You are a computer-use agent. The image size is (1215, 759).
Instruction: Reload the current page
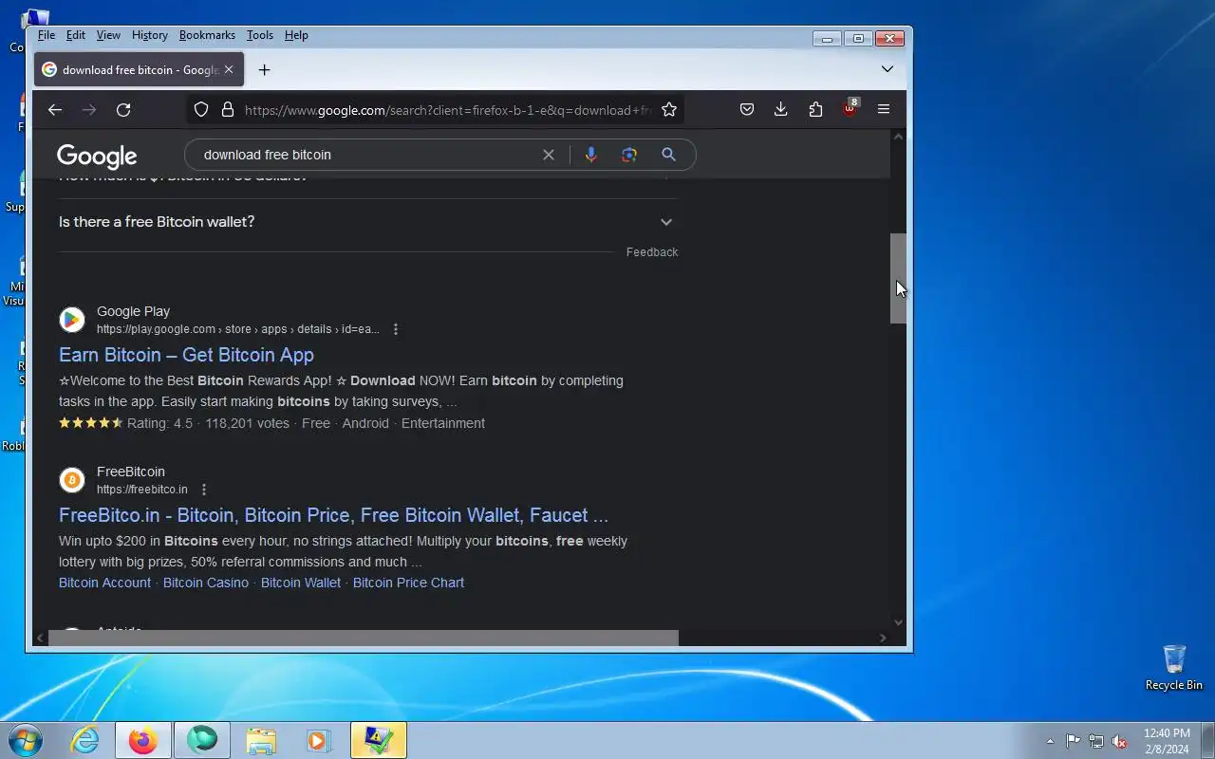[x=123, y=110]
